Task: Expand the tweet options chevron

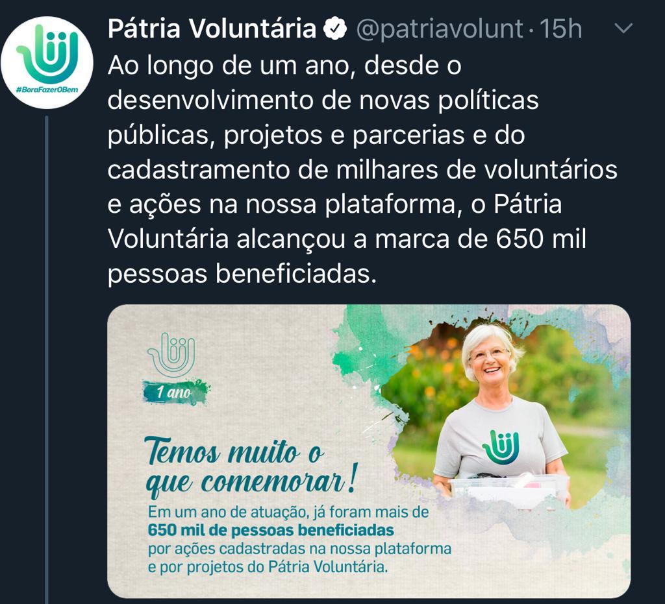Action: pos(623,29)
